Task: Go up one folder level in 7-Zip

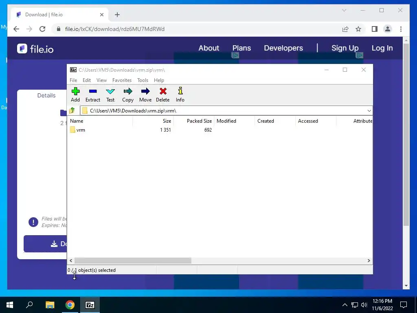Action: (x=72, y=110)
